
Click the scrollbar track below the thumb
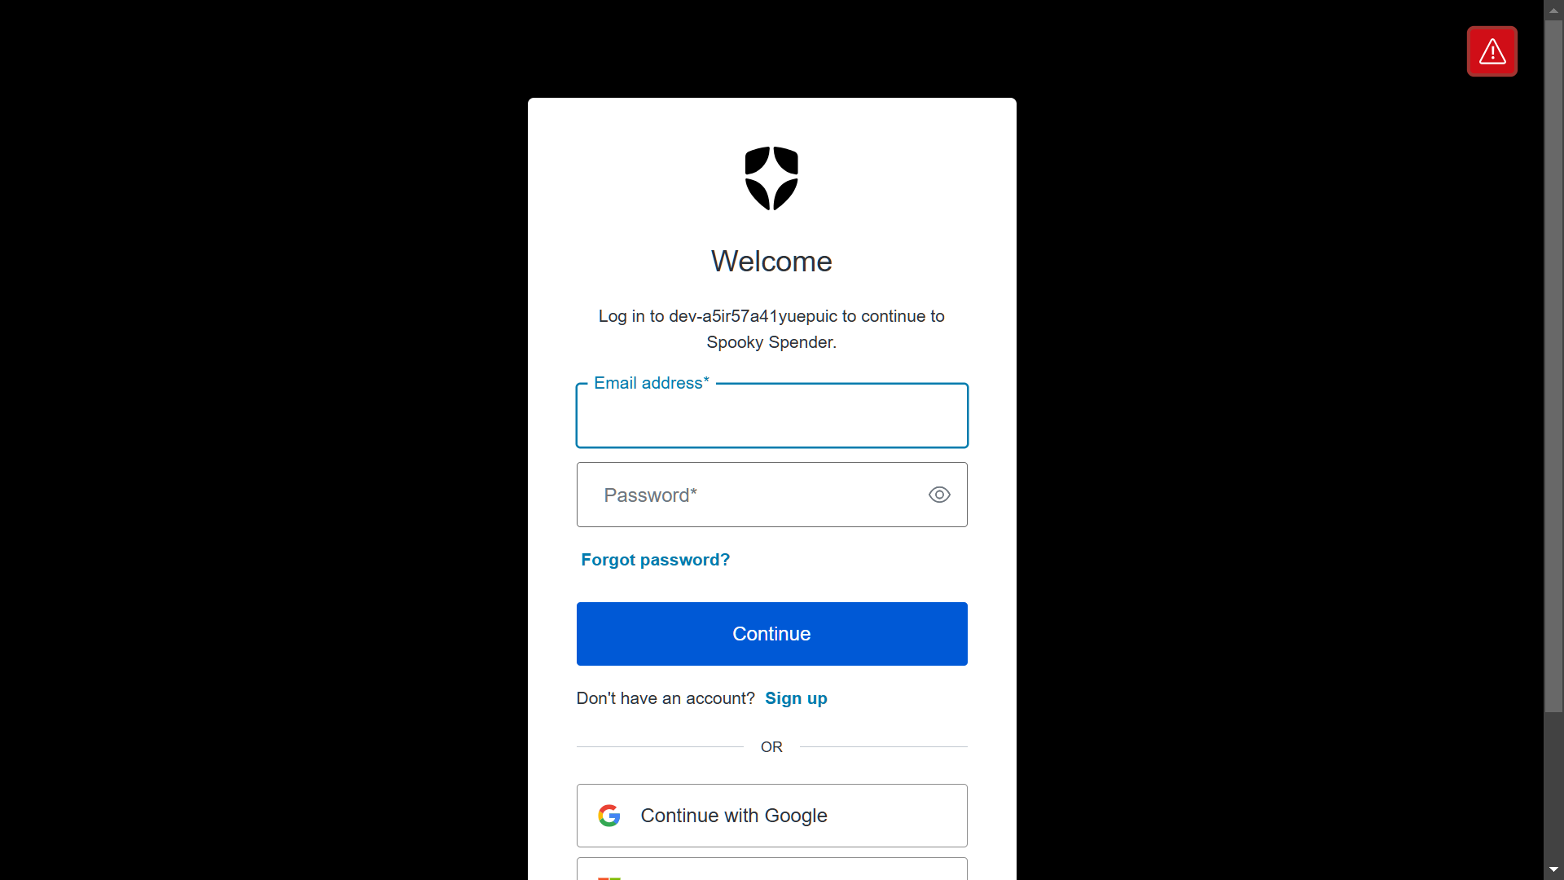point(1553,786)
